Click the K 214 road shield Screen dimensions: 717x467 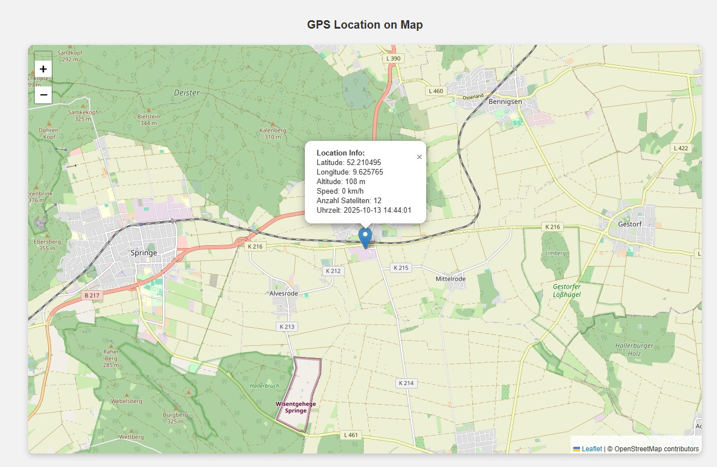[406, 383]
